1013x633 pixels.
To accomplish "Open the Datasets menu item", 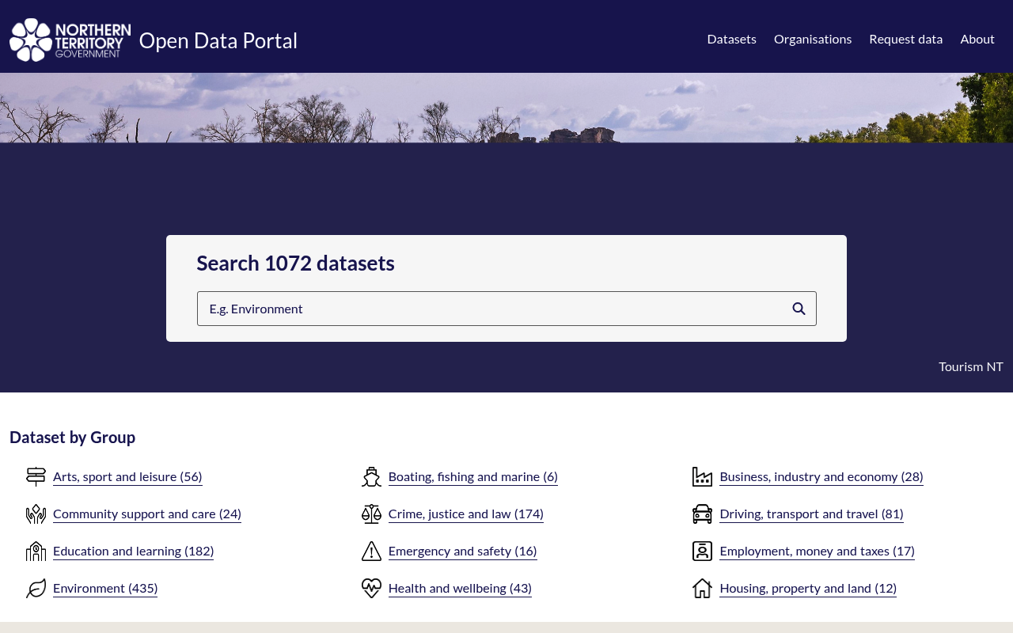I will coord(731,39).
